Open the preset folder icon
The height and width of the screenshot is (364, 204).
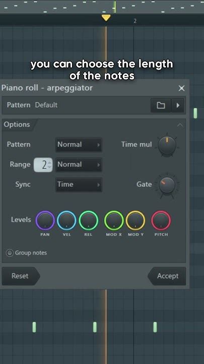(x=161, y=105)
